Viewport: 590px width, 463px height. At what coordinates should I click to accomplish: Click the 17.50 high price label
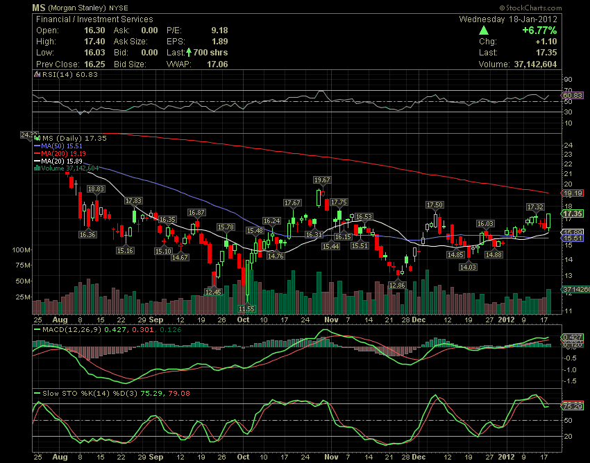(435, 205)
